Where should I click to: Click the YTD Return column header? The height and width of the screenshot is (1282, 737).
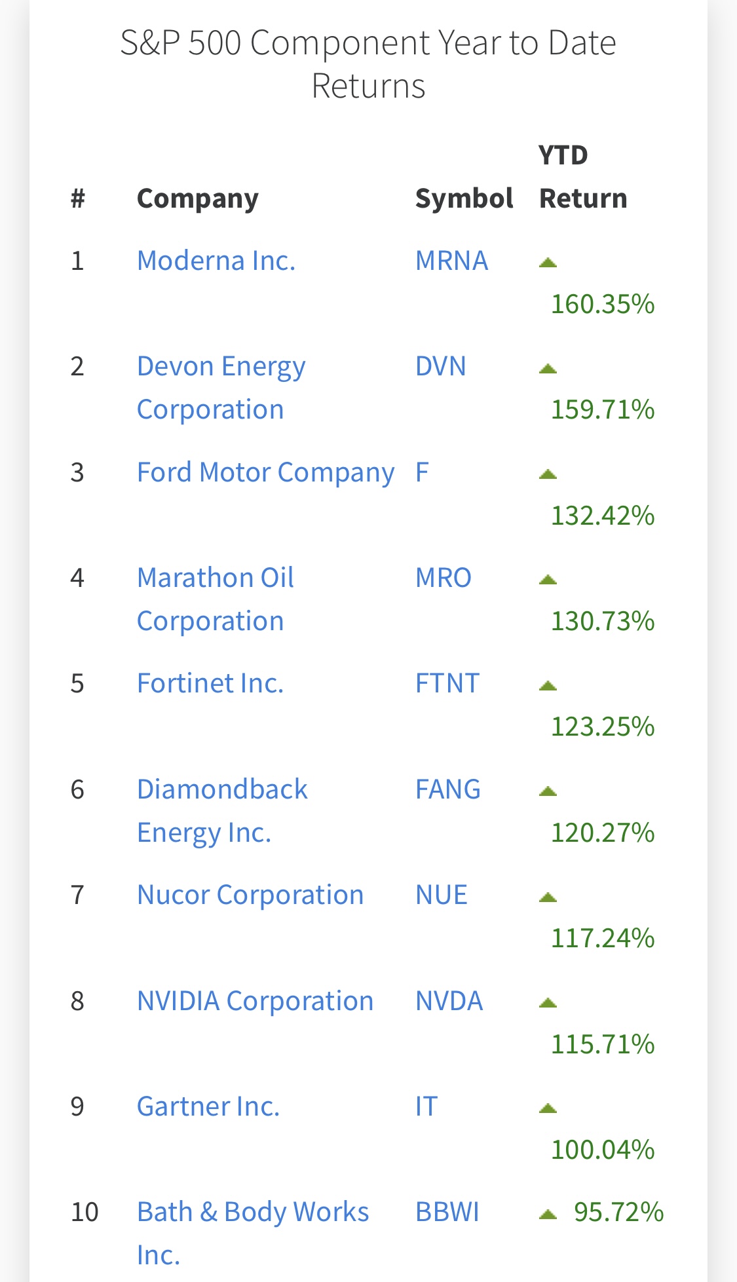[x=582, y=177]
